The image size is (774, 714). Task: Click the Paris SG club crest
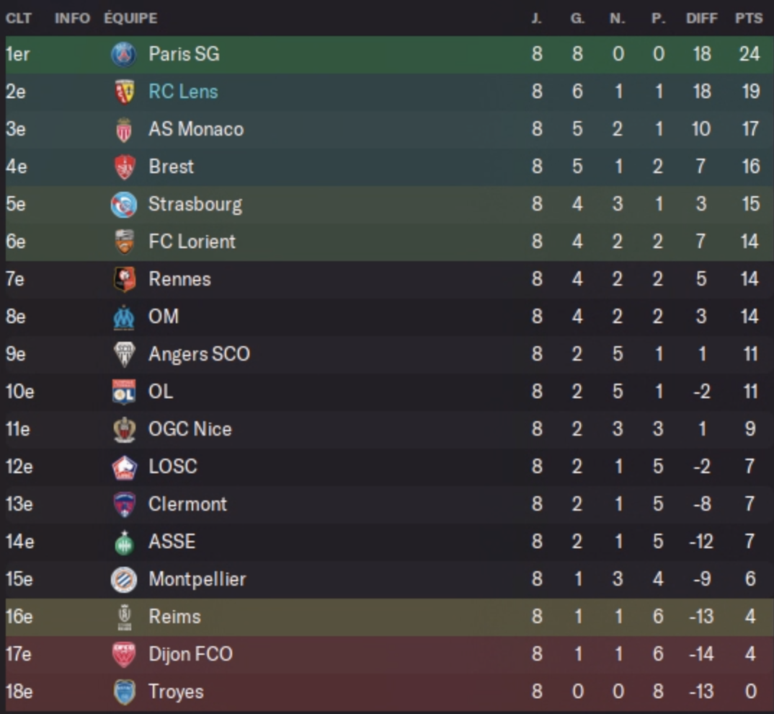124,55
